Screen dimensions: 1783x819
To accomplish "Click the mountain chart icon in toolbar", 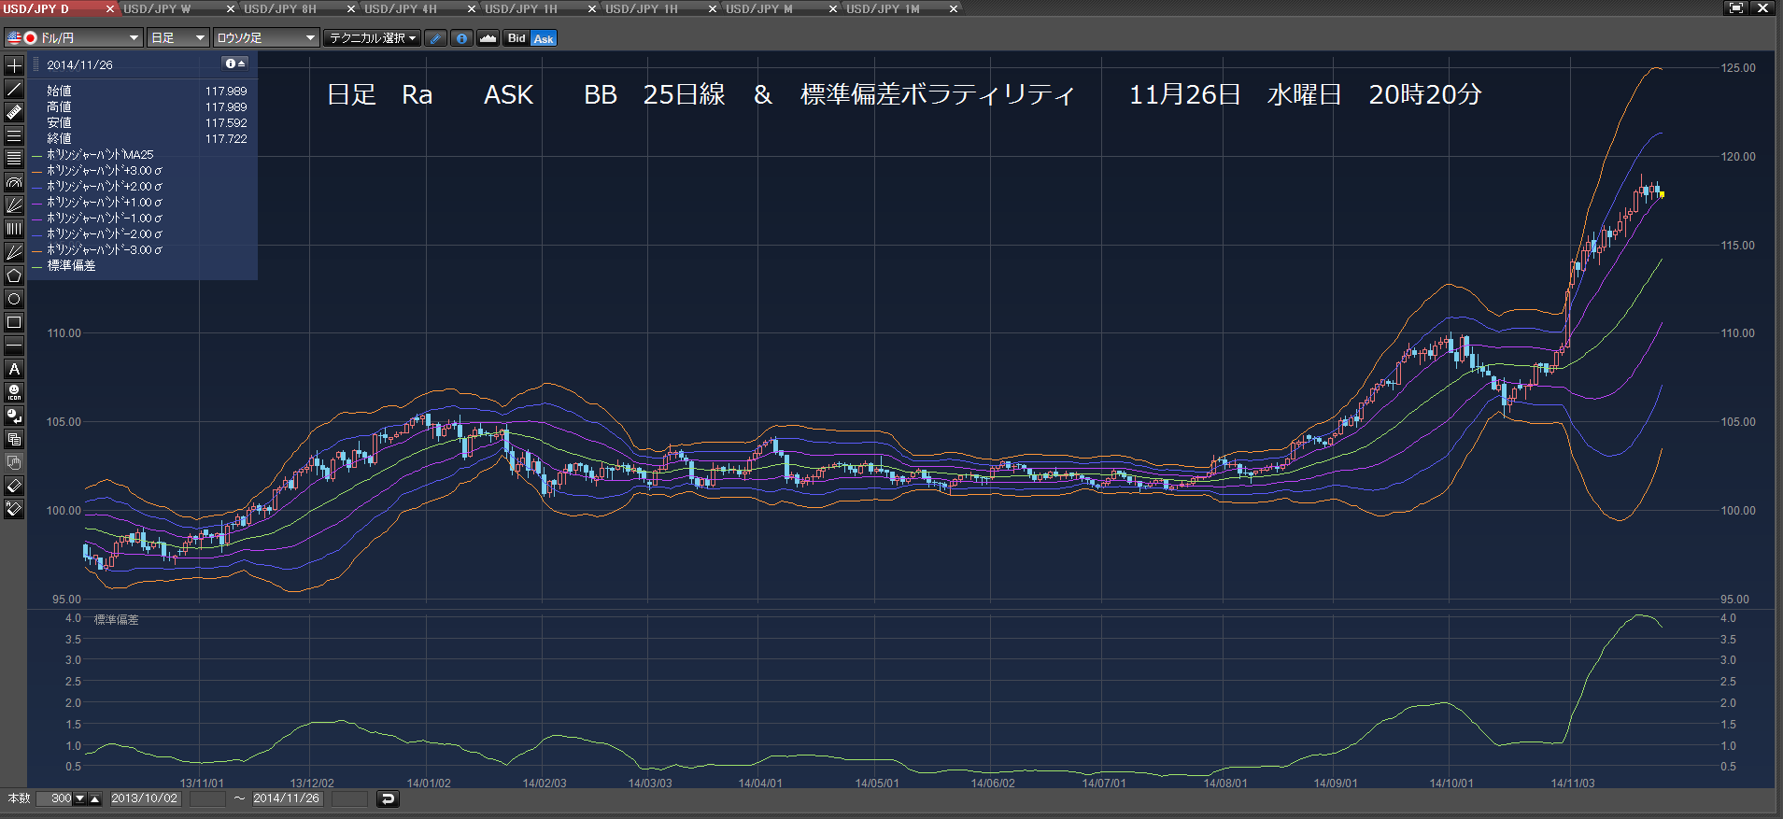I will click(488, 38).
